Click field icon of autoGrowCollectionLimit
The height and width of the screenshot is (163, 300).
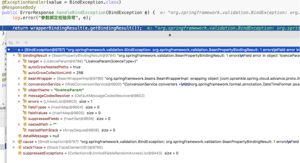(25, 73)
